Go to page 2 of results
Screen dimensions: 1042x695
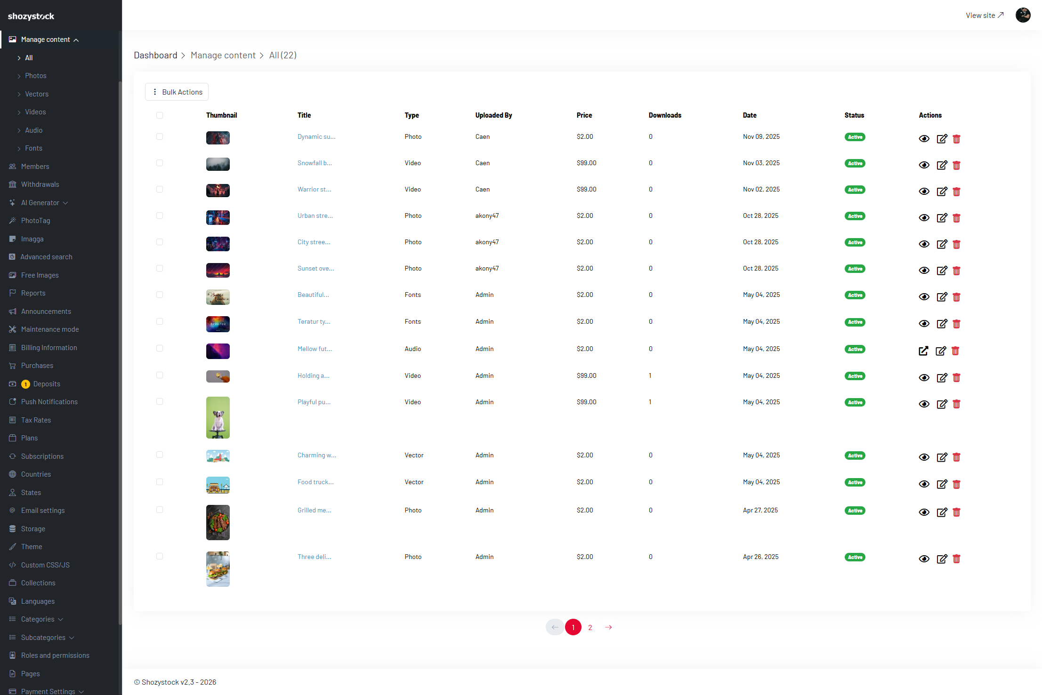(x=590, y=627)
